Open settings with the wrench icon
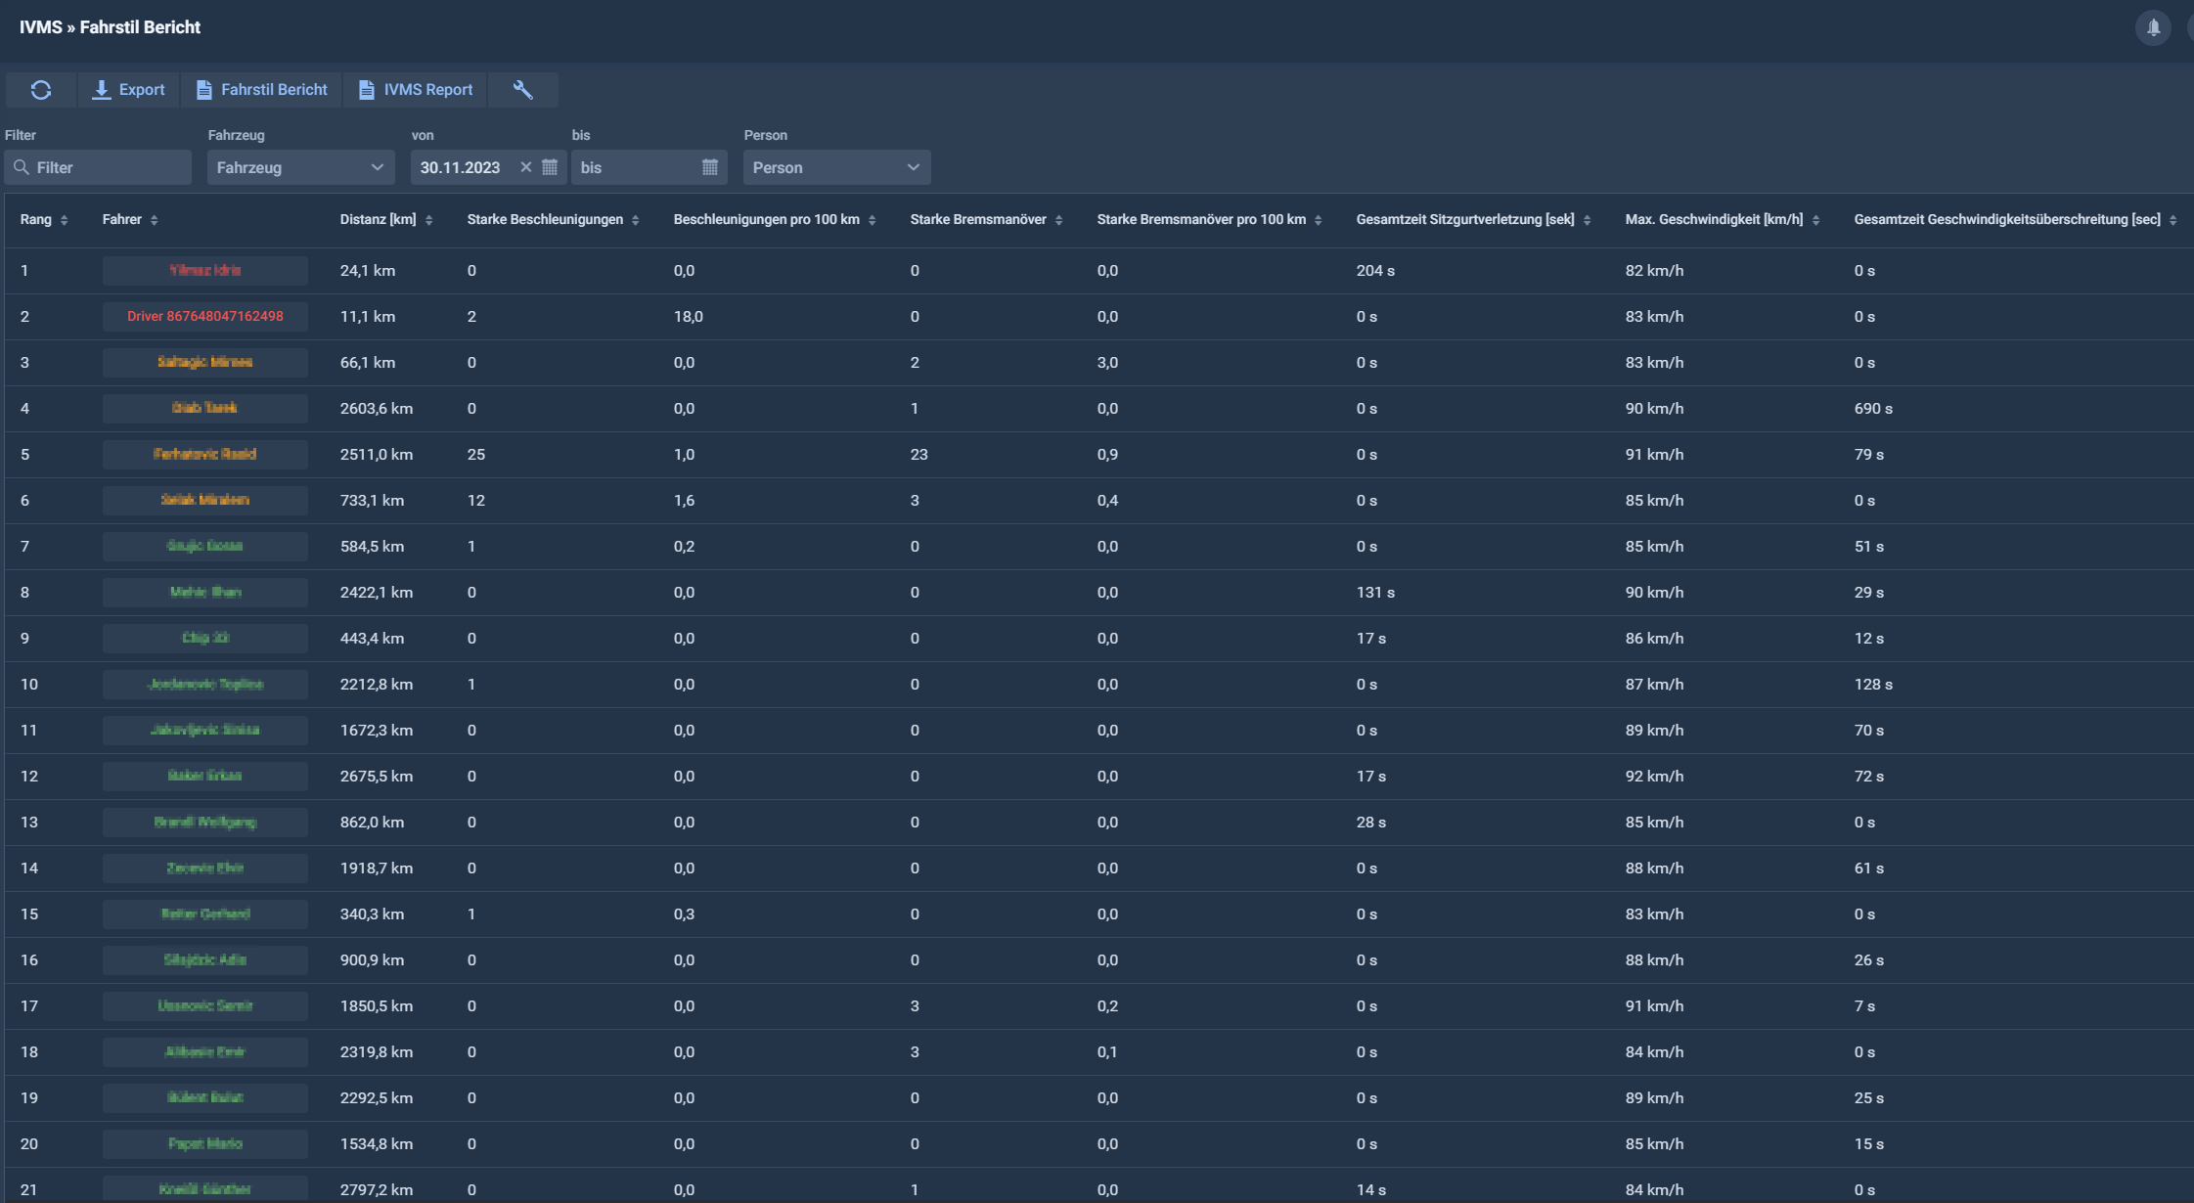The height and width of the screenshot is (1203, 2194). [x=523, y=90]
